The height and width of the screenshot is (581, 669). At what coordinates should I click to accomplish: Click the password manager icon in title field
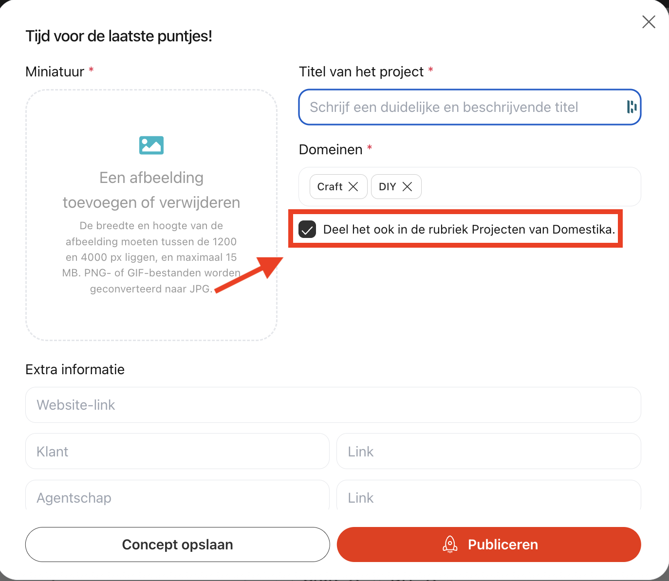pyautogui.click(x=632, y=107)
